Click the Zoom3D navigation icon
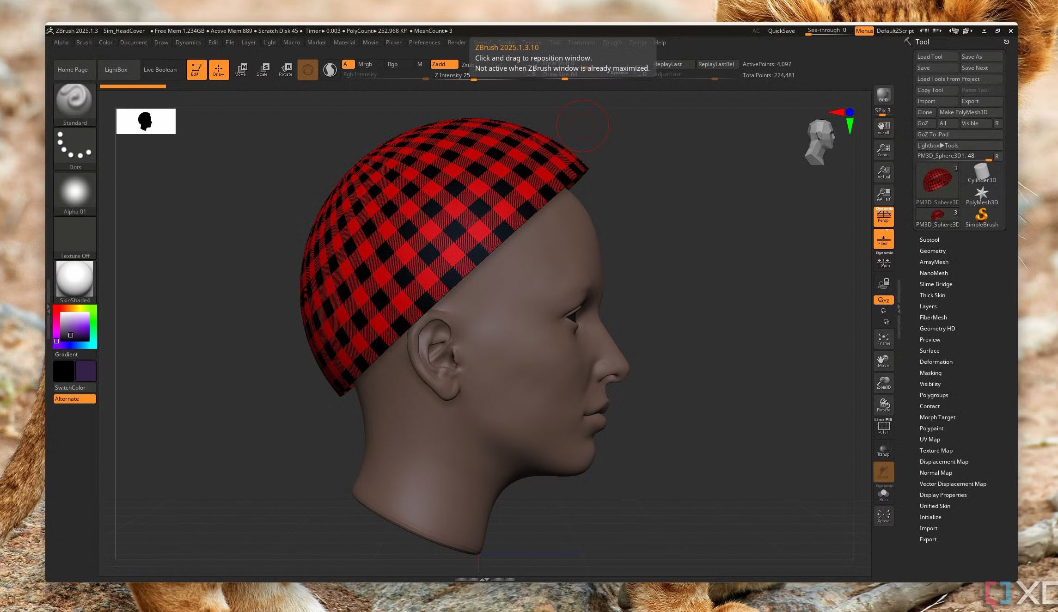The height and width of the screenshot is (612, 1058). (x=883, y=383)
